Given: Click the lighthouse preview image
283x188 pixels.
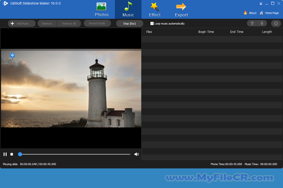Looking at the screenshot, I should tap(71, 88).
